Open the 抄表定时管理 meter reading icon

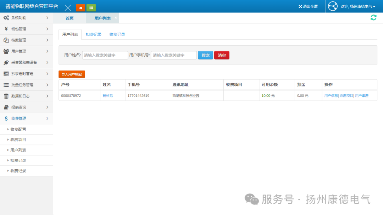point(6,74)
